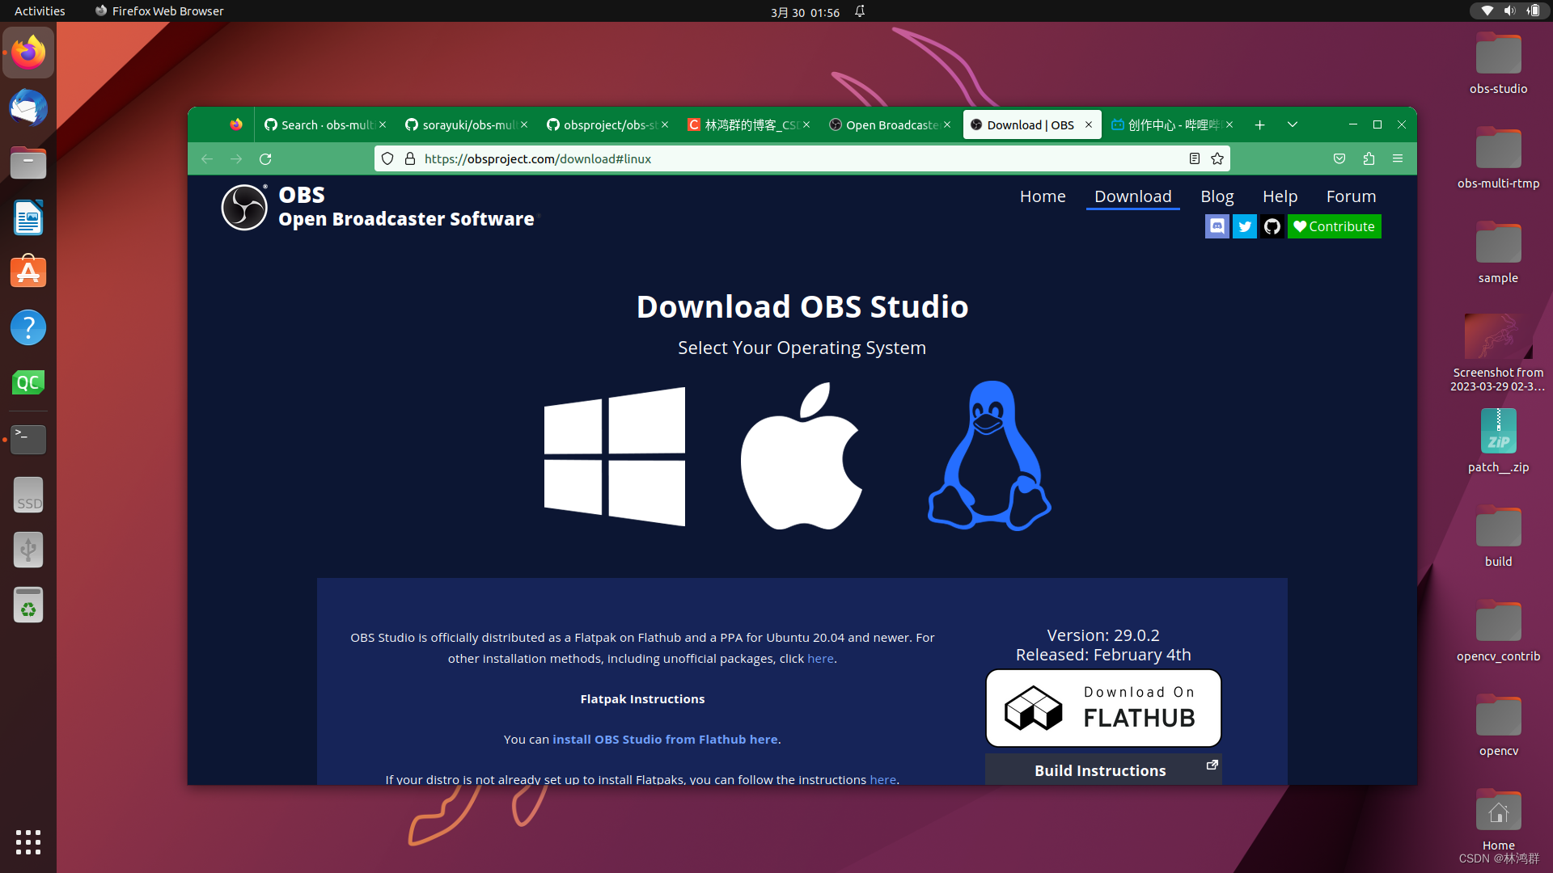Open a new browser tab
1553x873 pixels.
click(x=1259, y=125)
